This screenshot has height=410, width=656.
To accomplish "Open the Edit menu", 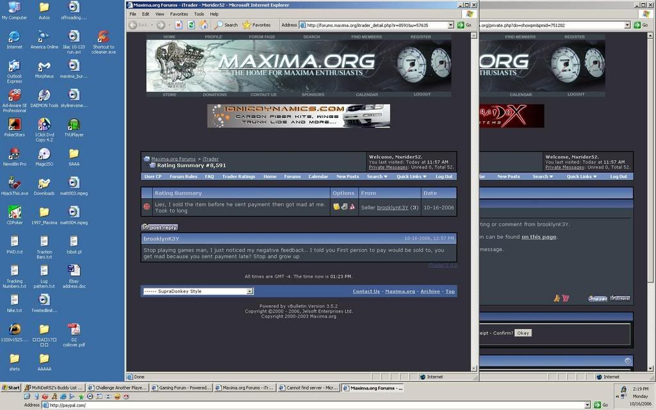I will point(145,14).
